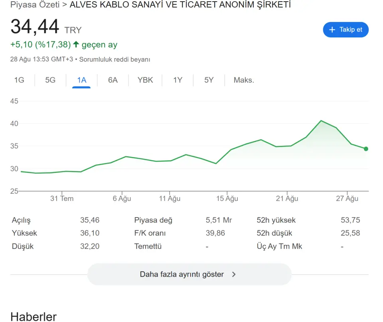
Task: Select the 1G time range tab
Action: point(19,80)
